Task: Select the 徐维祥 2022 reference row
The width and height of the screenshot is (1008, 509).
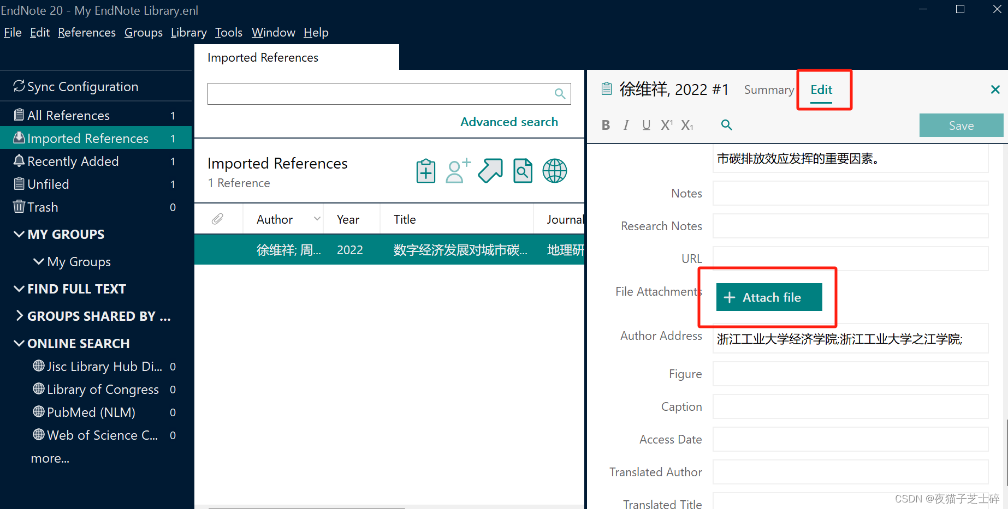Action: coord(389,249)
